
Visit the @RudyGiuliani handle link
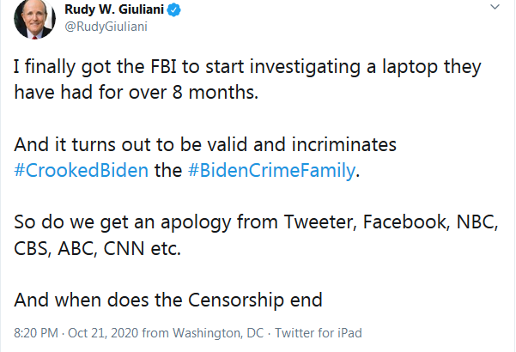click(106, 27)
